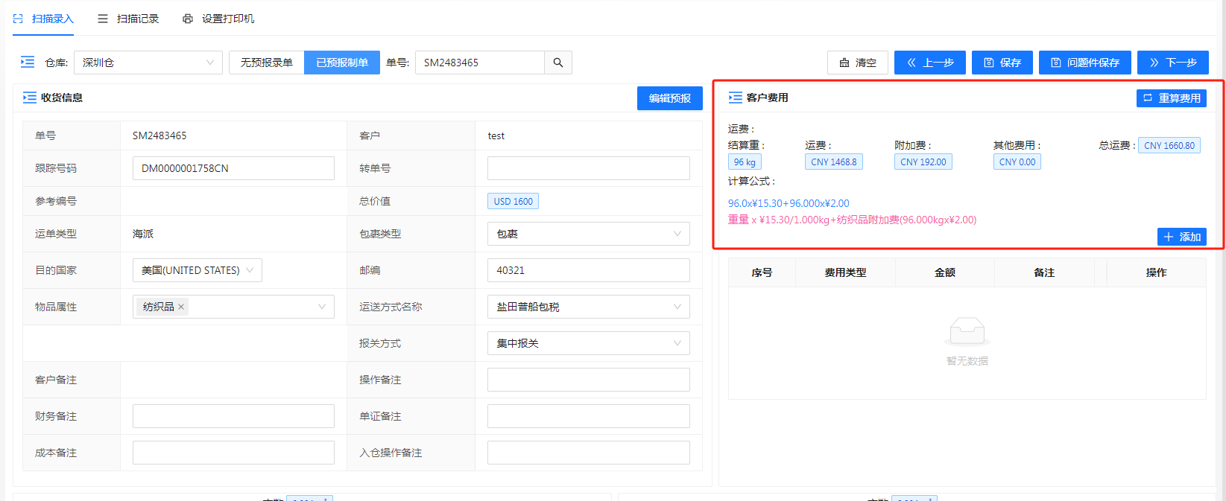Image resolution: width=1226 pixels, height=501 pixels.
Task: Open the 包裹类型 dropdown
Action: 588,234
